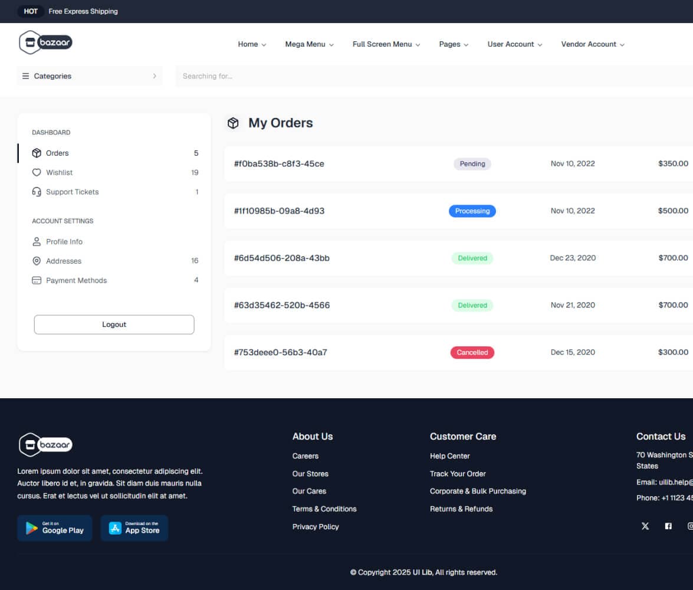Click the Bazaar logo in the header
The width and height of the screenshot is (693, 590).
click(x=45, y=42)
